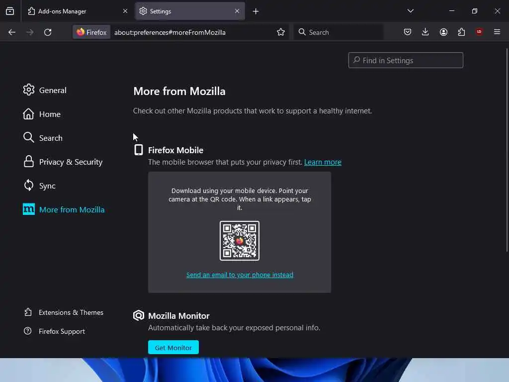Image resolution: width=509 pixels, height=382 pixels.
Task: Select the Settings tab
Action: click(190, 11)
